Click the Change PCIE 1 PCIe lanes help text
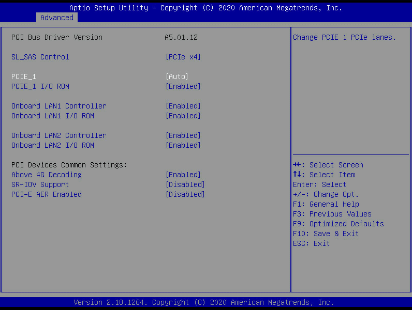This screenshot has height=310, width=412. 344,37
